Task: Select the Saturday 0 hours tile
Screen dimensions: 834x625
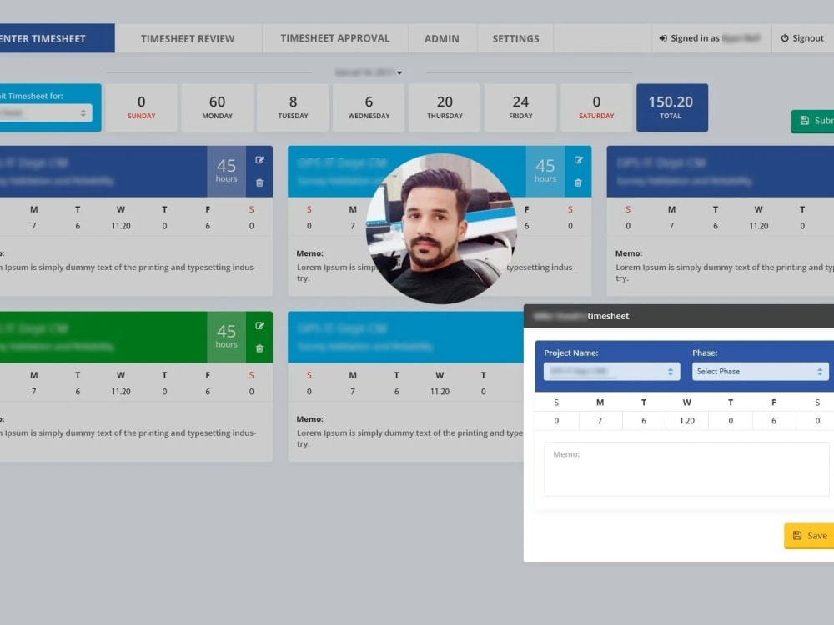Action: [x=596, y=107]
